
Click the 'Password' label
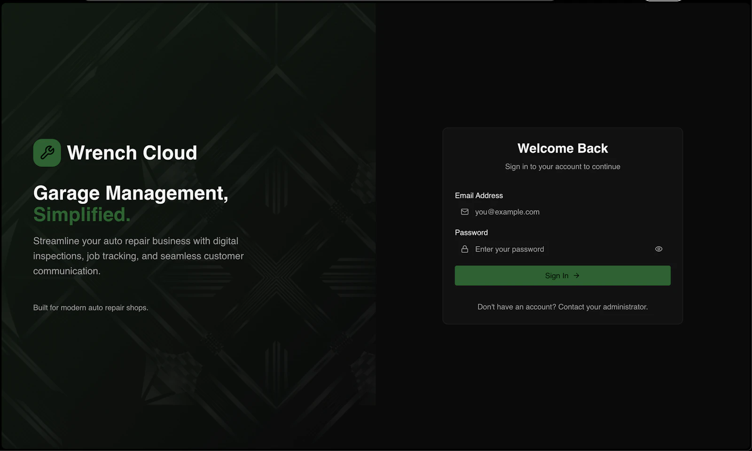pos(471,233)
